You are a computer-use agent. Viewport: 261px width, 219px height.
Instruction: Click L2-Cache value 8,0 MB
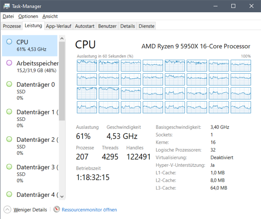(x=217, y=180)
